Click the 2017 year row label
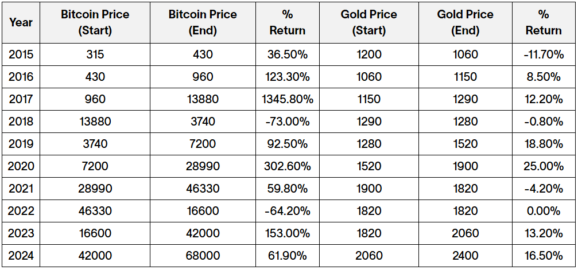This screenshot has width=578, height=270. tap(21, 99)
